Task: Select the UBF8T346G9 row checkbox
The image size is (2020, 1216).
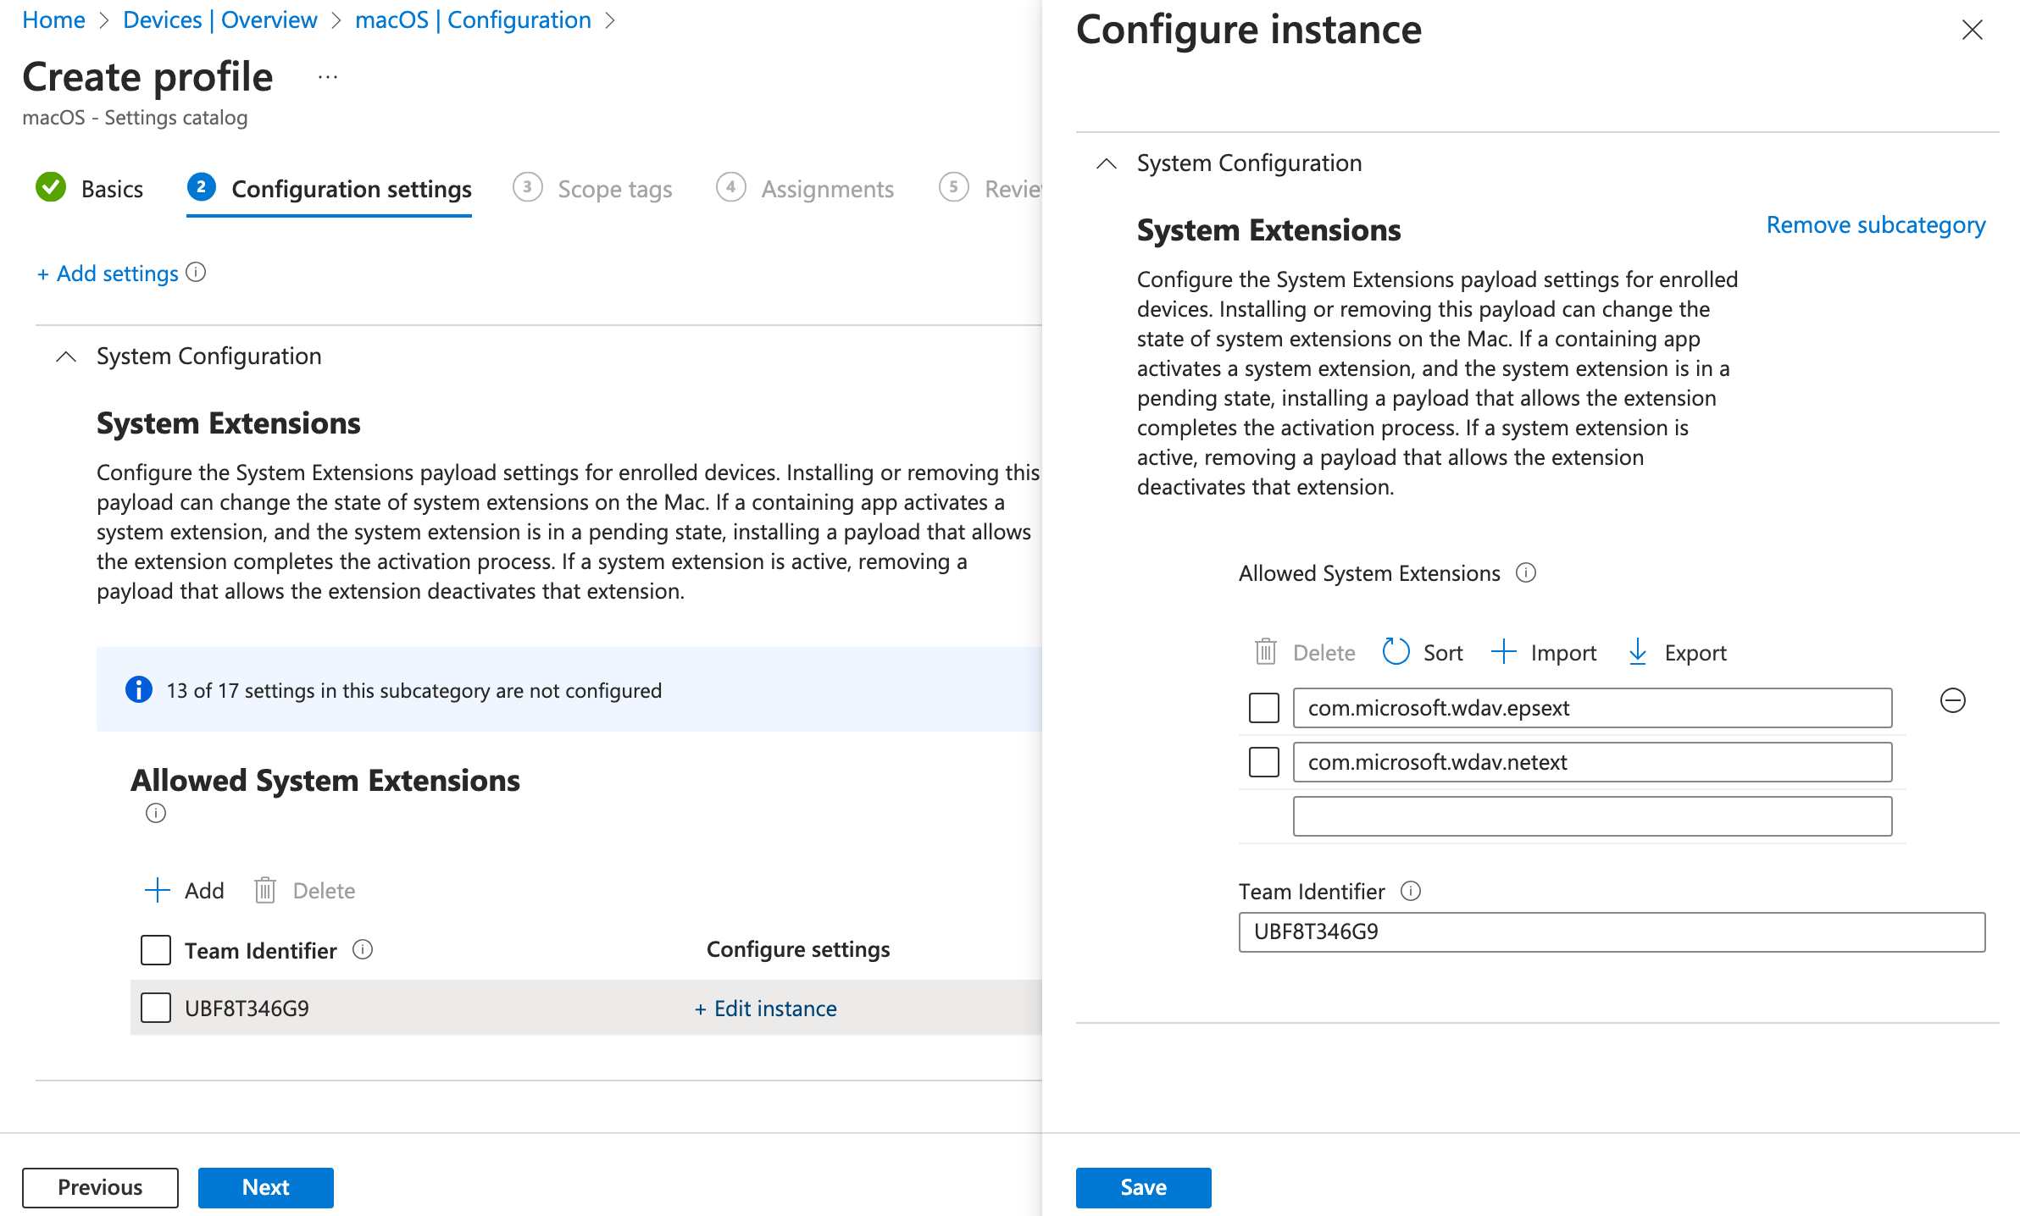Action: click(x=156, y=1007)
